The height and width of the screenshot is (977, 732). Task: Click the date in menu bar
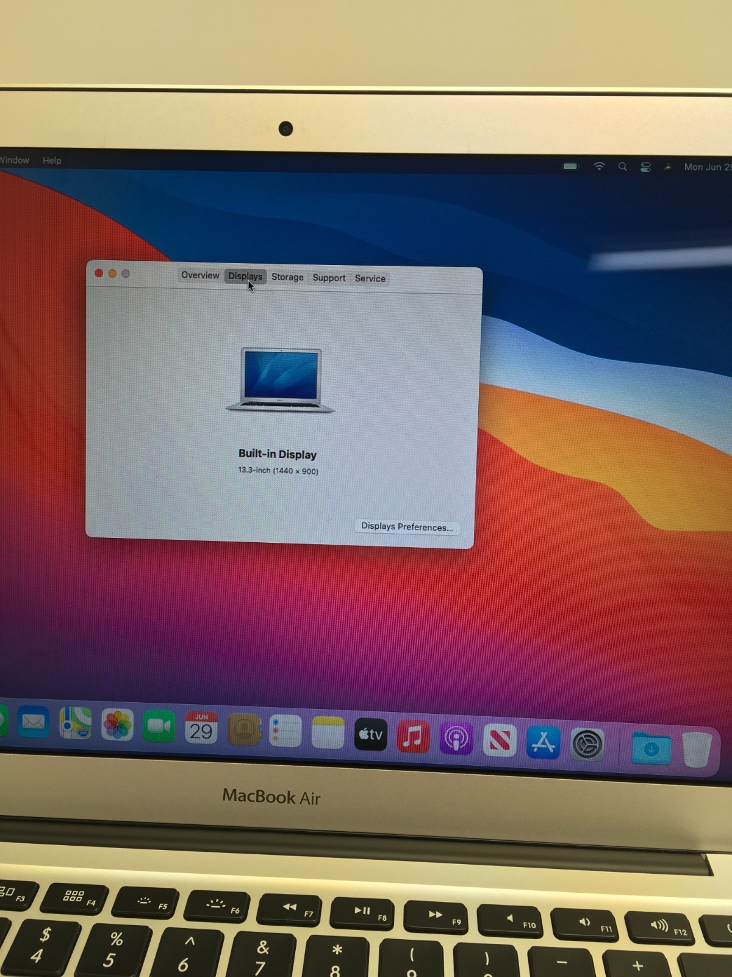(x=708, y=167)
